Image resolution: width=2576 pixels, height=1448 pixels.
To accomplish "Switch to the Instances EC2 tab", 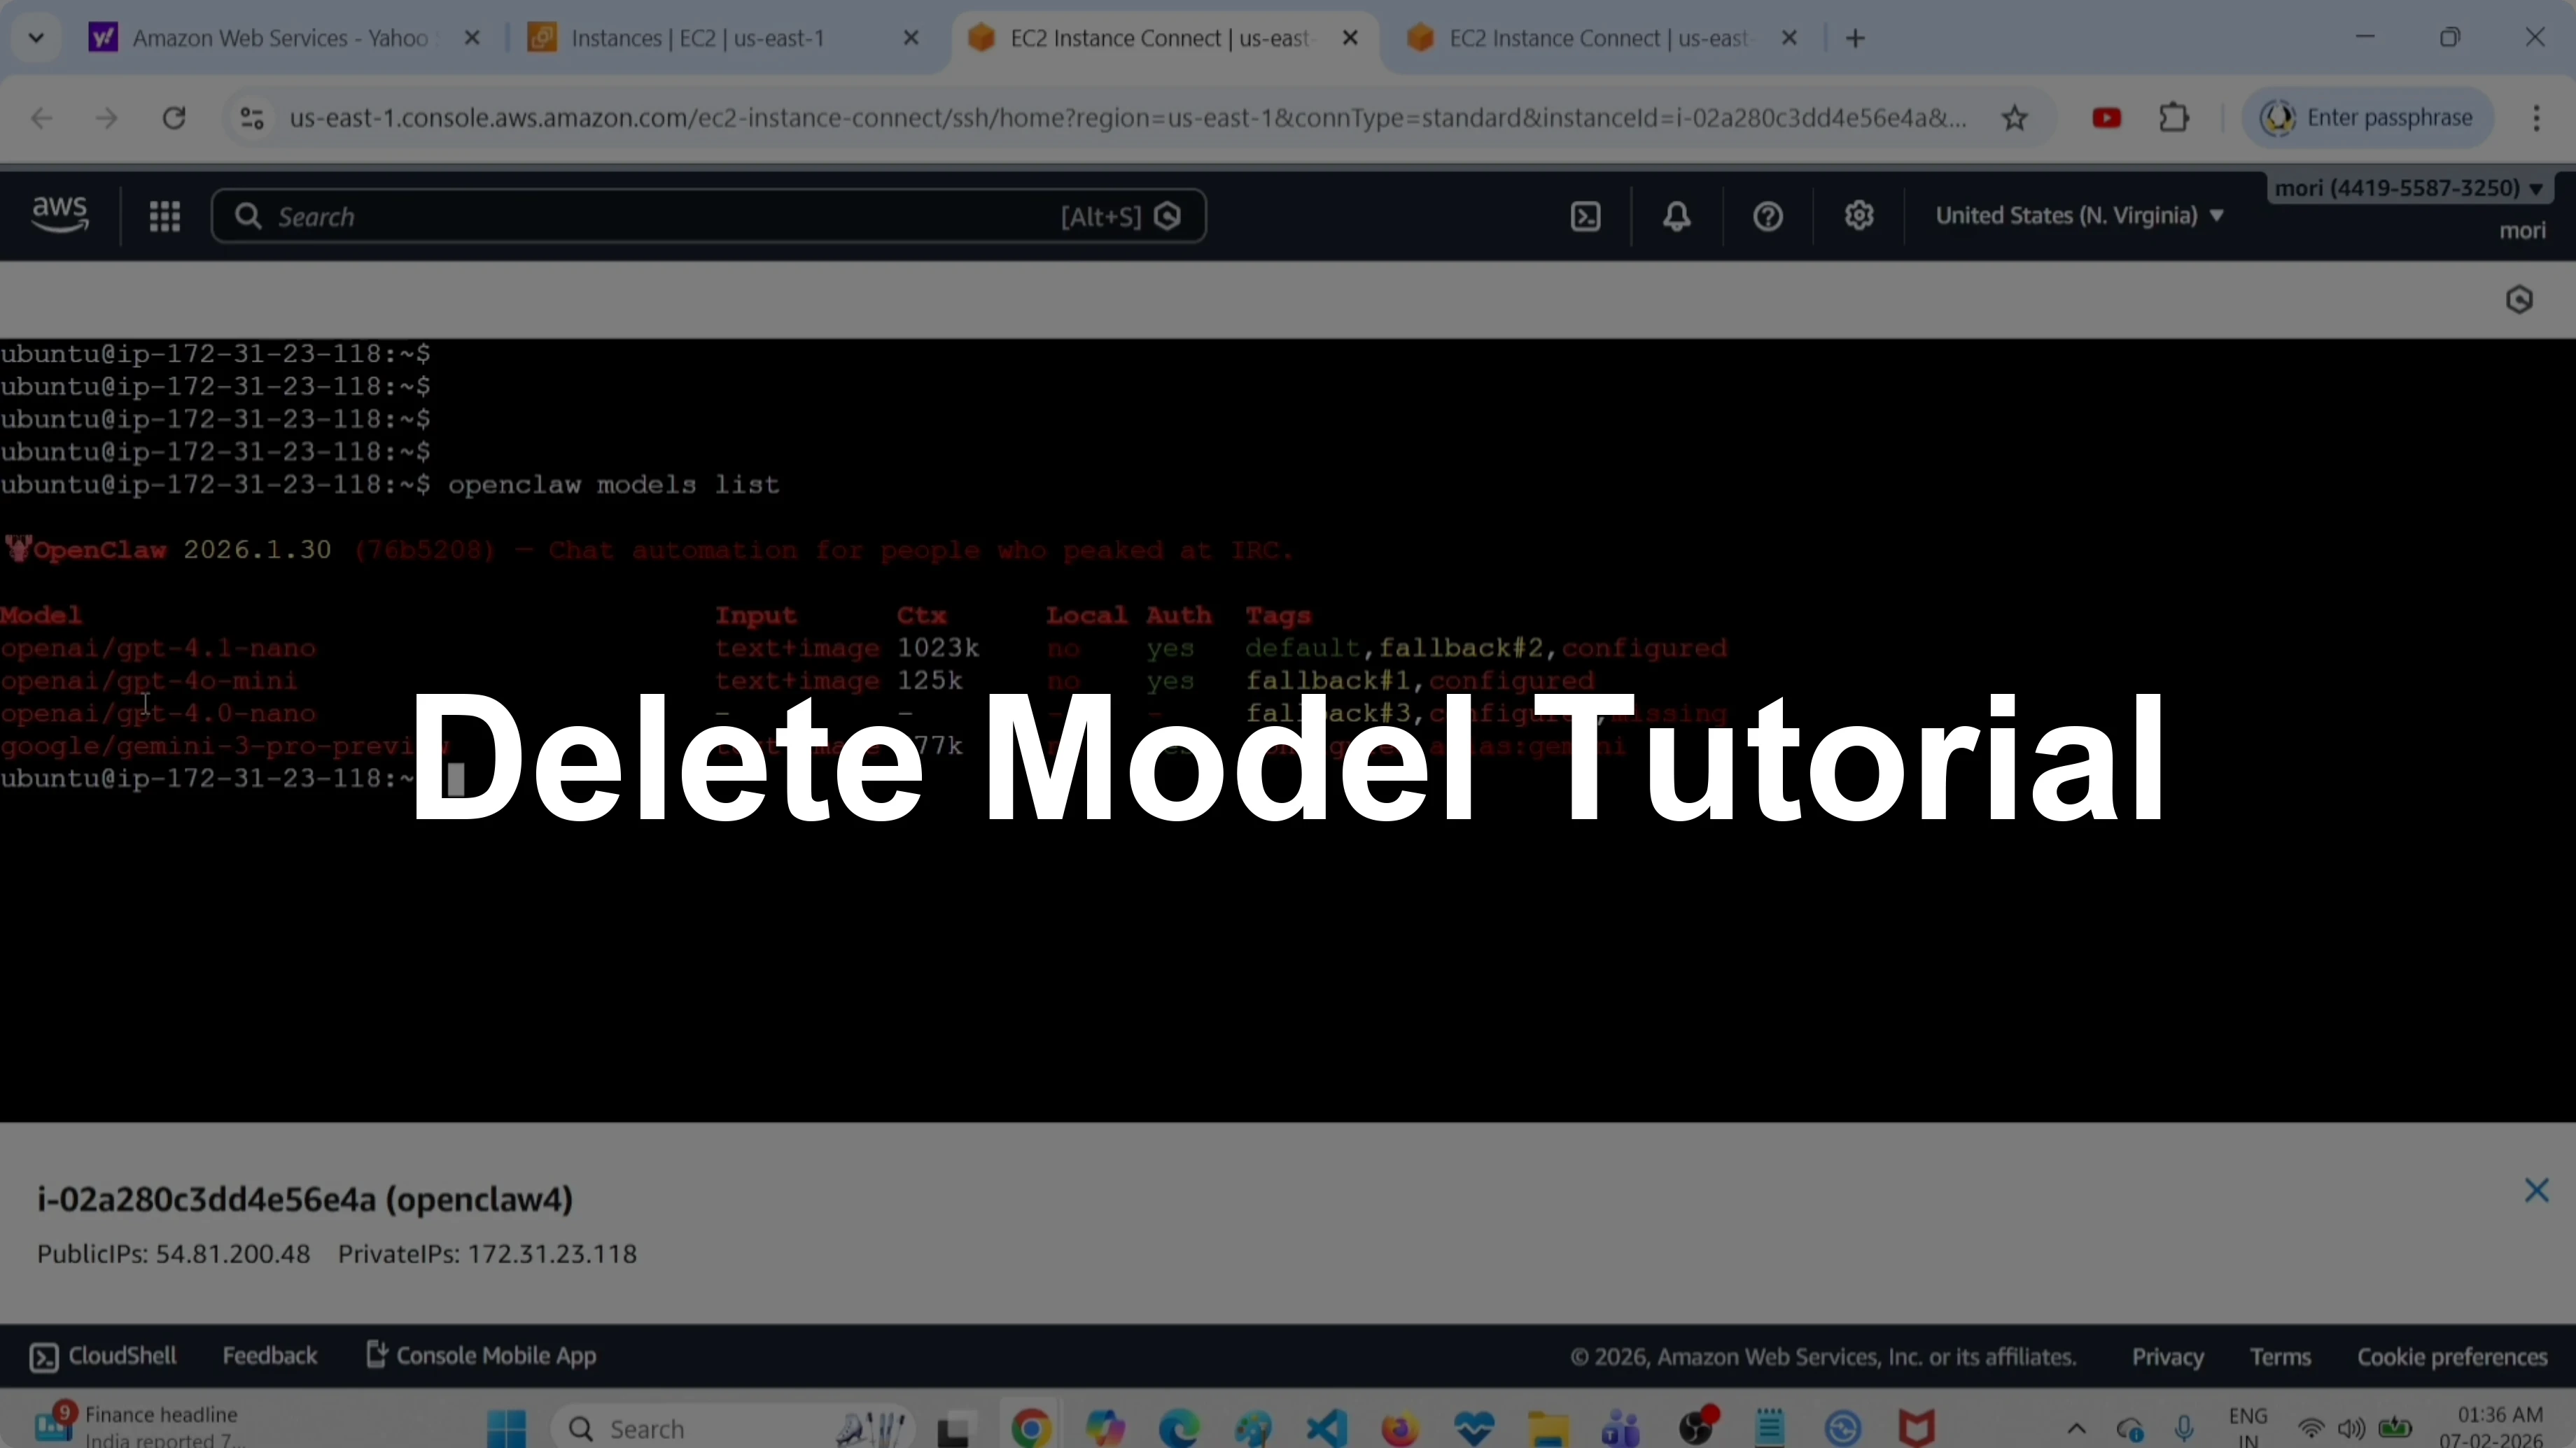I will click(700, 38).
